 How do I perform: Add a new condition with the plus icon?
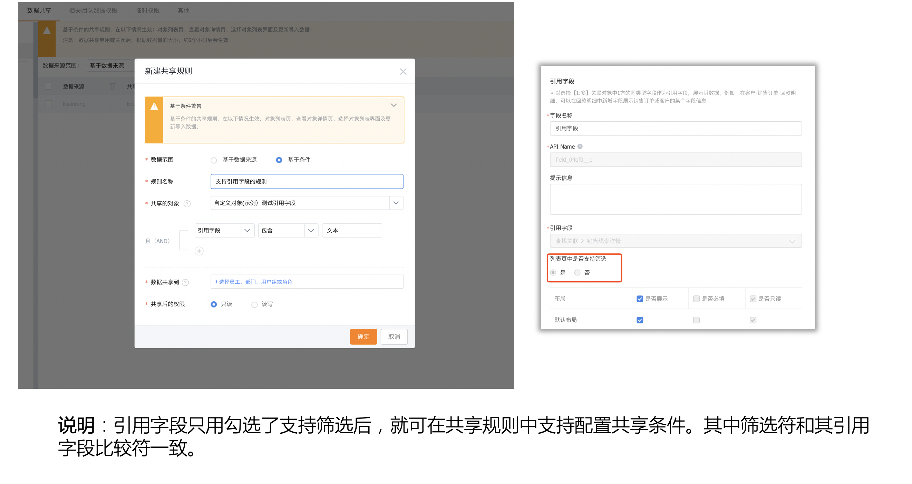[199, 251]
